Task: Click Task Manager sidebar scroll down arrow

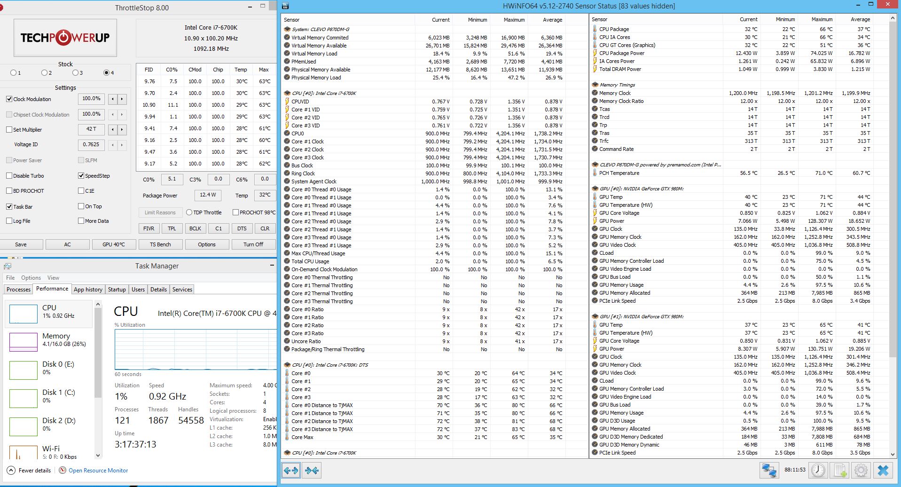Action: coord(98,455)
